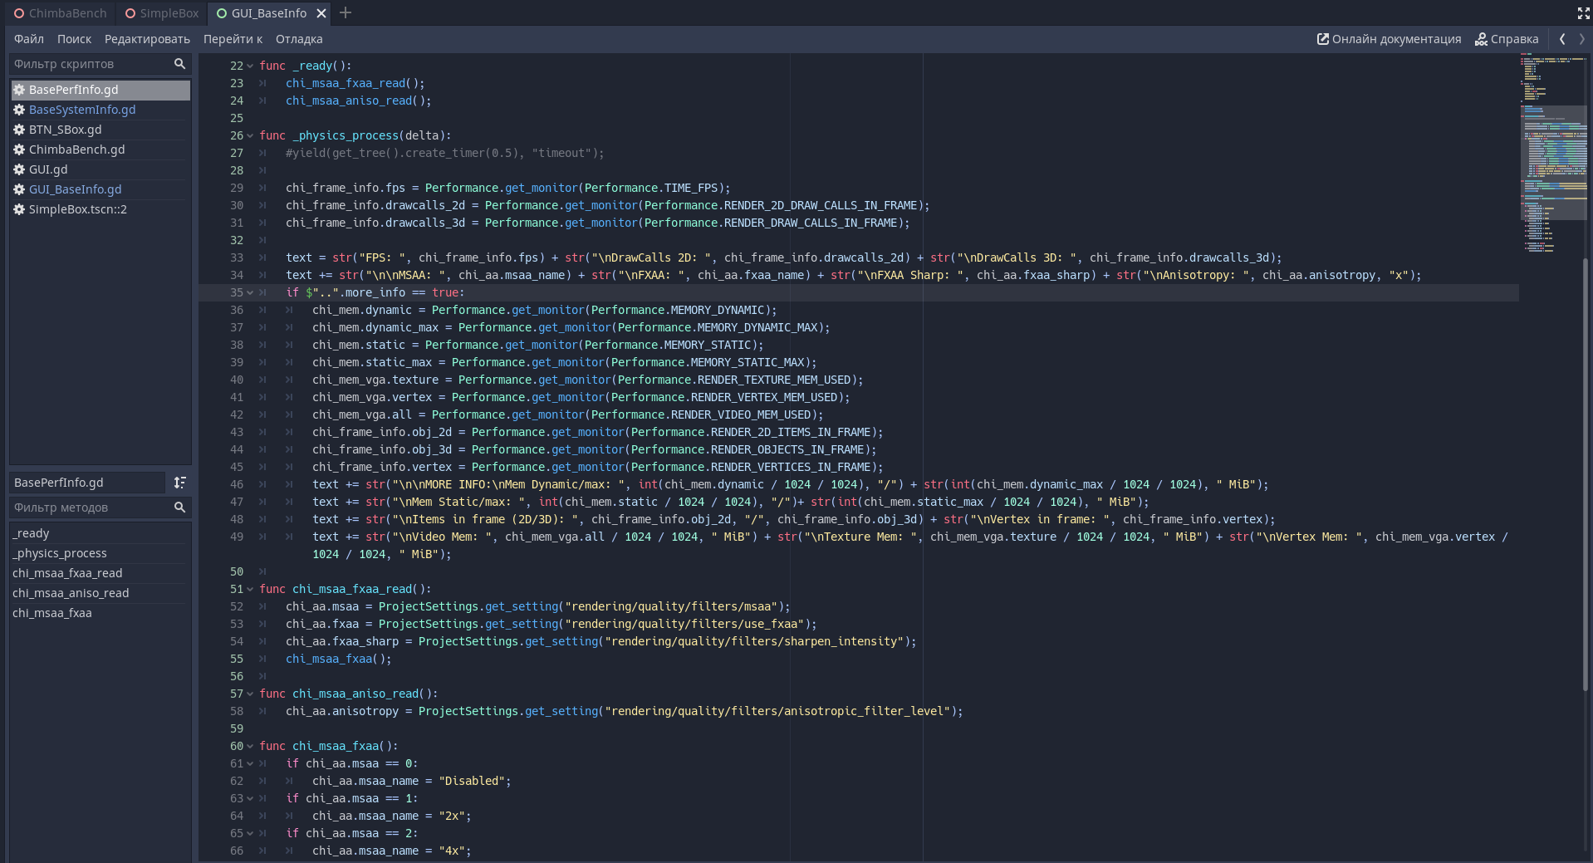Add a new scene tab with plus icon

pyautogui.click(x=346, y=13)
